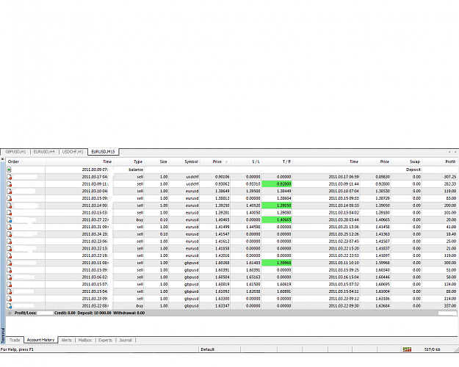This screenshot has width=459, height=367.
Task: Go to the Mailbox tab
Action: click(85, 340)
